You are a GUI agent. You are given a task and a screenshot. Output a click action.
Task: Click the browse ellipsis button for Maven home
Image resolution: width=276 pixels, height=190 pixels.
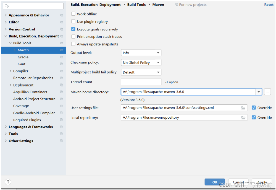tap(267, 92)
